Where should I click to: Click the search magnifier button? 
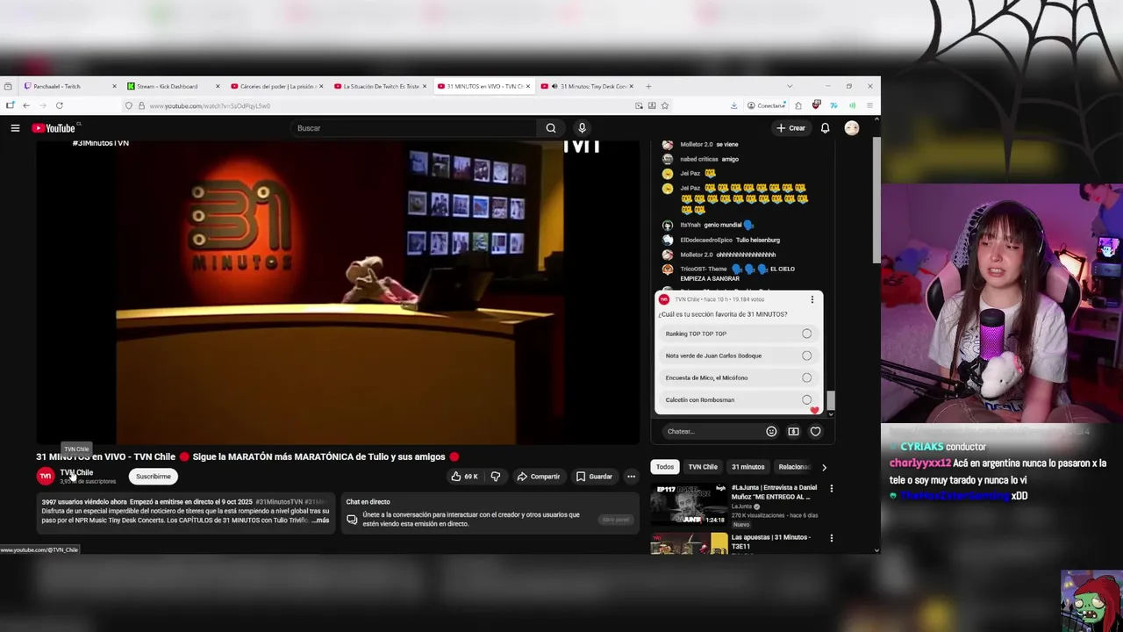(551, 128)
